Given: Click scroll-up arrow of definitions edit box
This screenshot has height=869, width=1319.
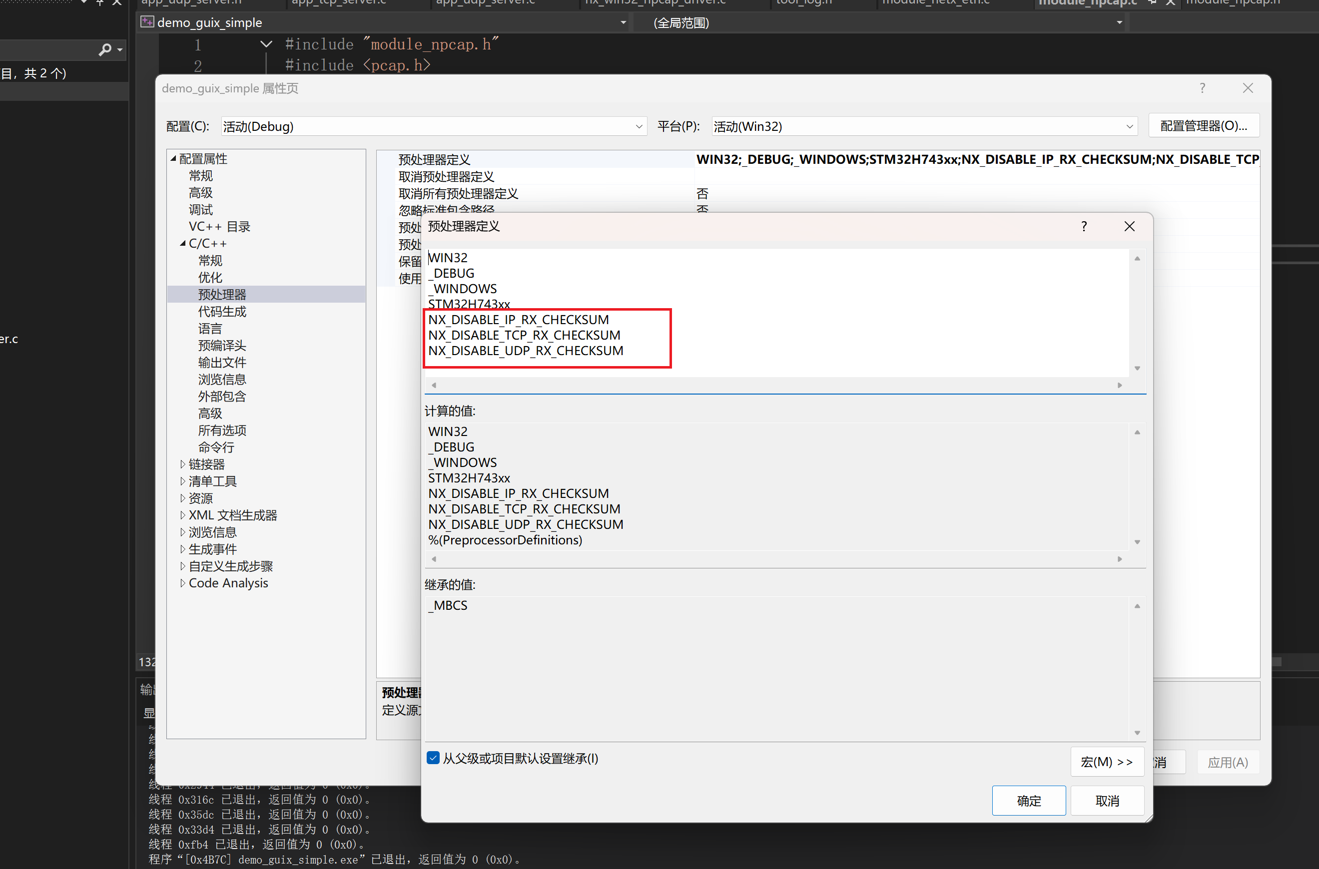Looking at the screenshot, I should coord(1137,259).
